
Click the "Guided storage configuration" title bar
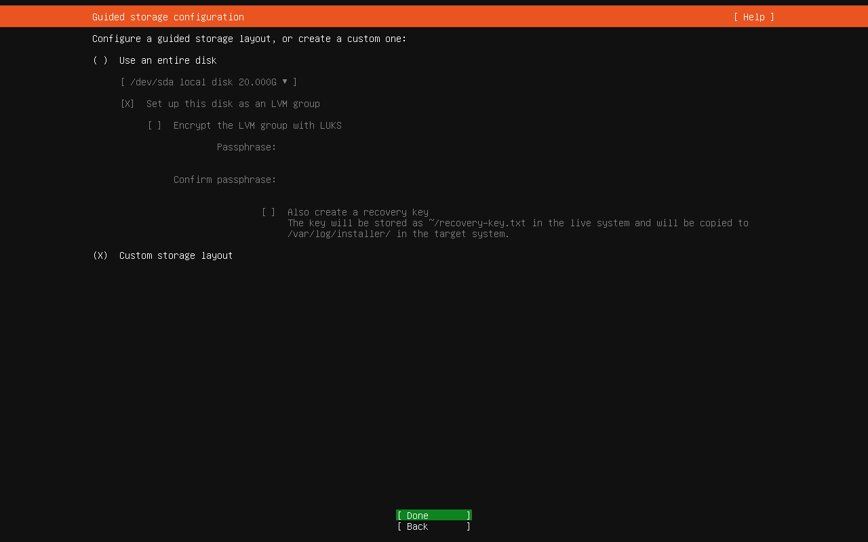click(167, 17)
